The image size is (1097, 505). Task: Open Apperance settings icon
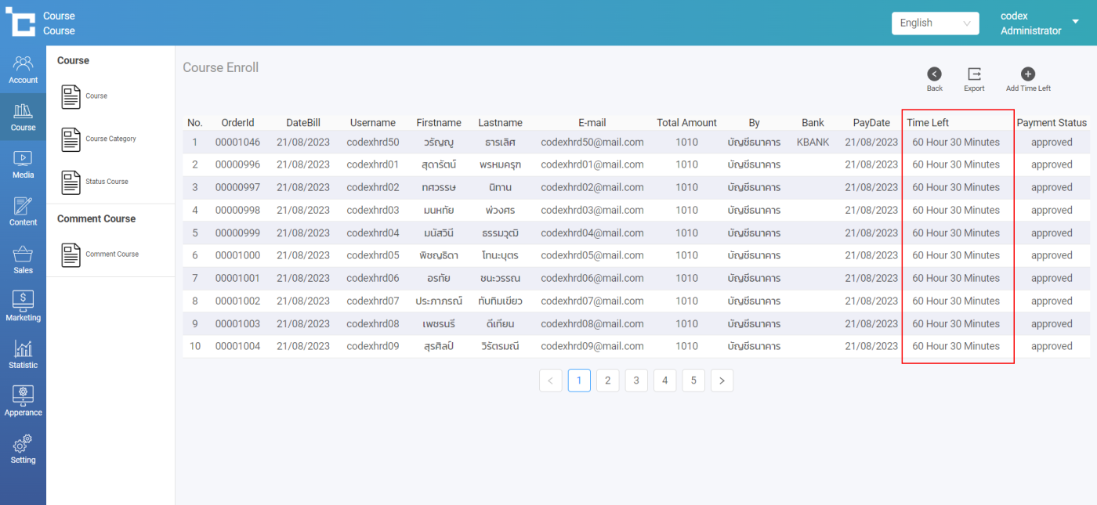pos(23,402)
